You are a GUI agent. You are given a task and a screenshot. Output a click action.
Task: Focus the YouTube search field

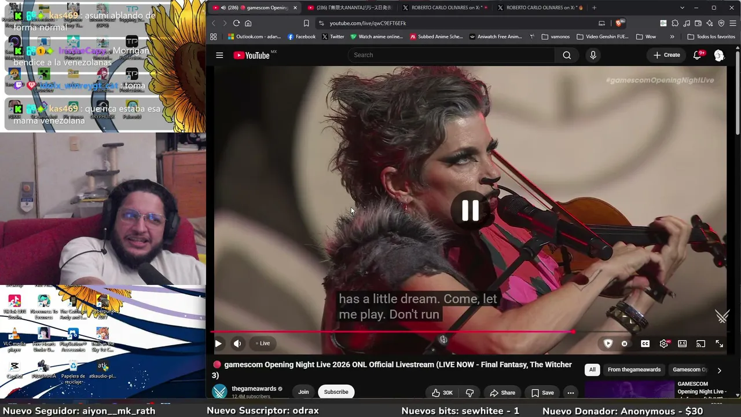pyautogui.click(x=450, y=55)
